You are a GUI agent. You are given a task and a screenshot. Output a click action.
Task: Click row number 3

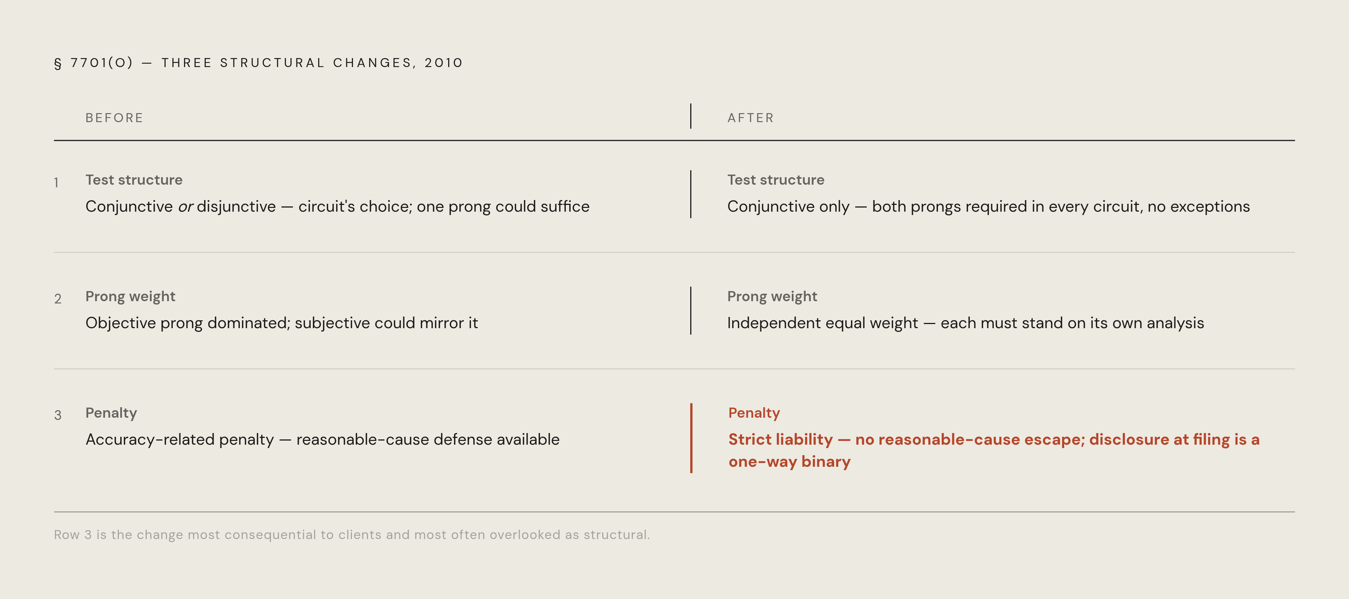tap(58, 415)
